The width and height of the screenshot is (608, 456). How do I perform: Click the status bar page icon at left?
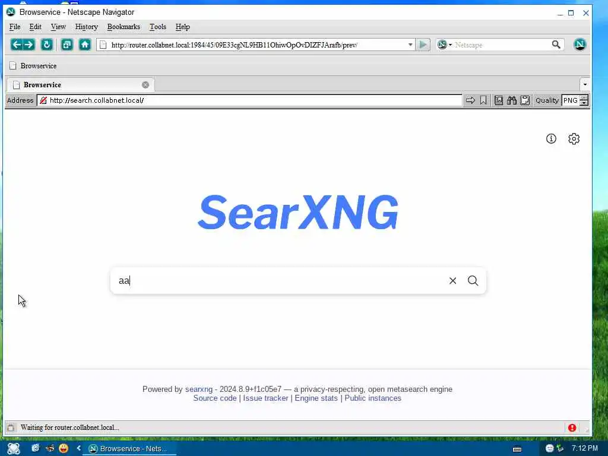click(11, 427)
